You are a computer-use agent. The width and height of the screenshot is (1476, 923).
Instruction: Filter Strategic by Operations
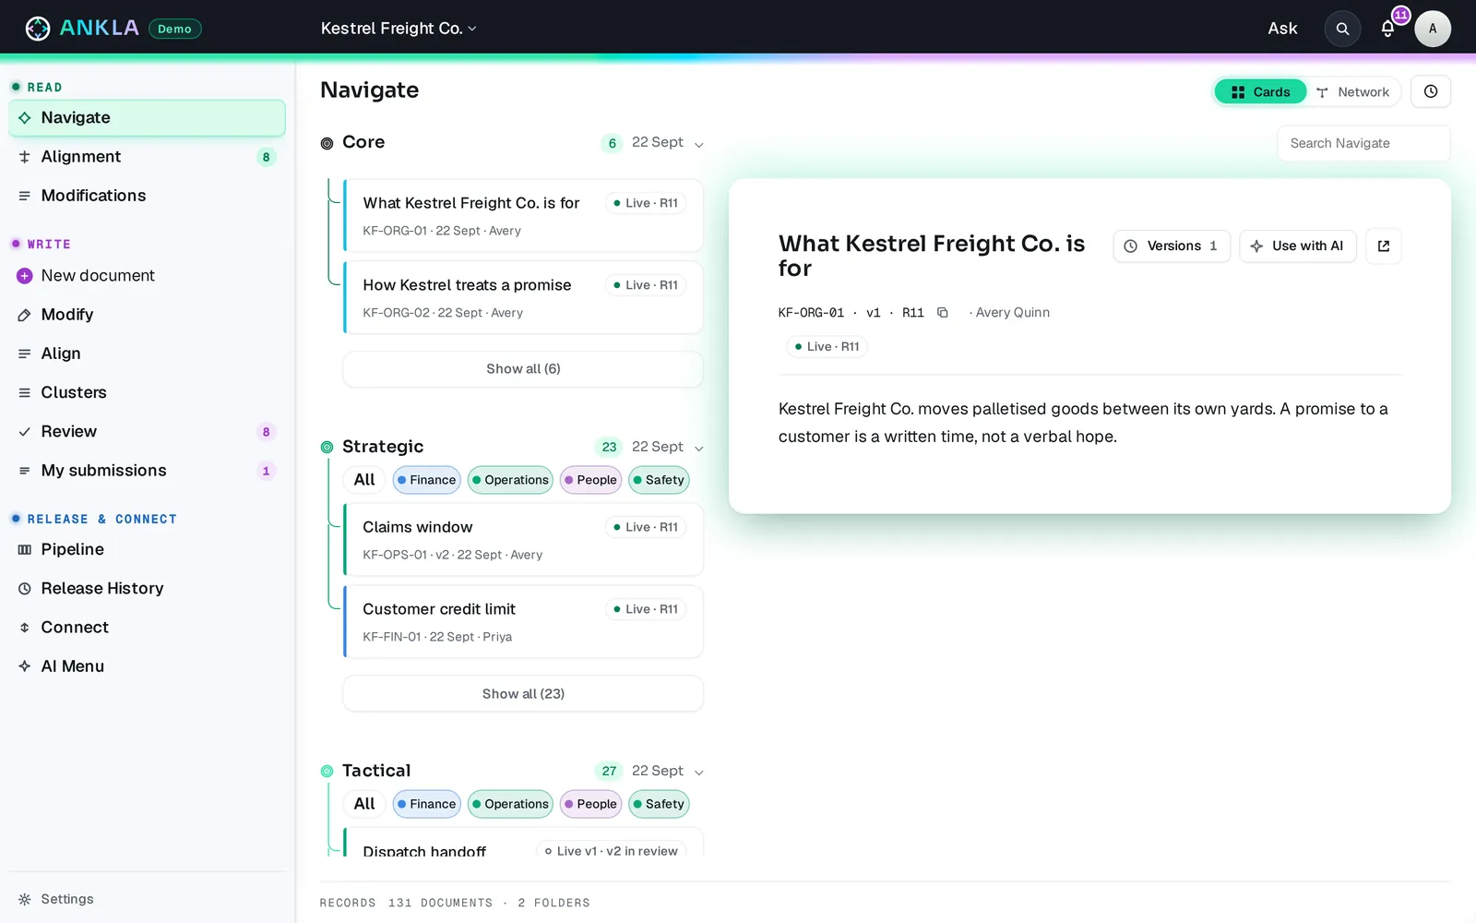point(510,480)
